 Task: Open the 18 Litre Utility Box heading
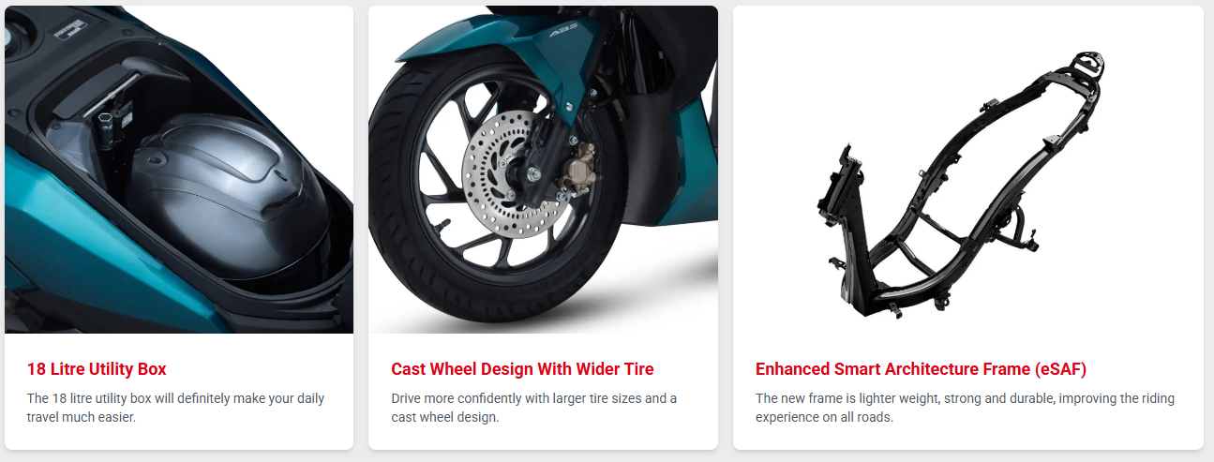tap(97, 369)
